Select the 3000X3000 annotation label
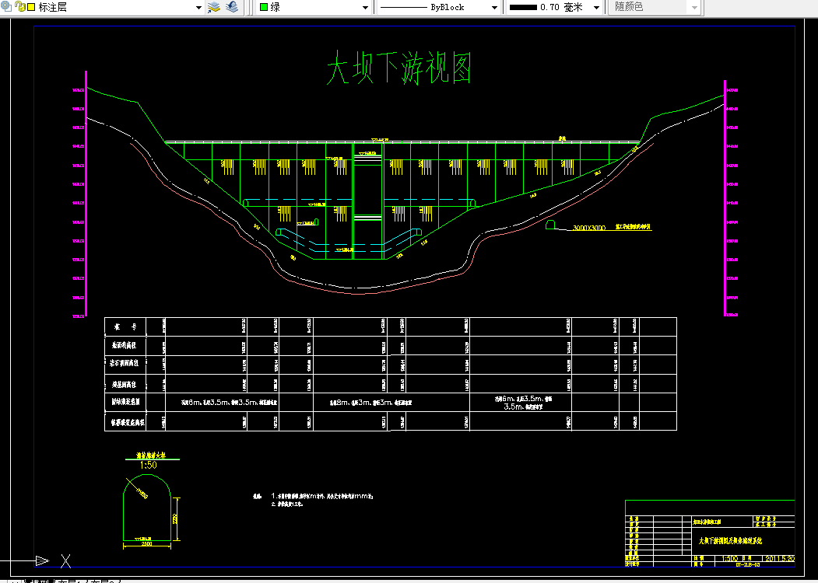Viewport: 818px width, 583px height. (x=589, y=229)
